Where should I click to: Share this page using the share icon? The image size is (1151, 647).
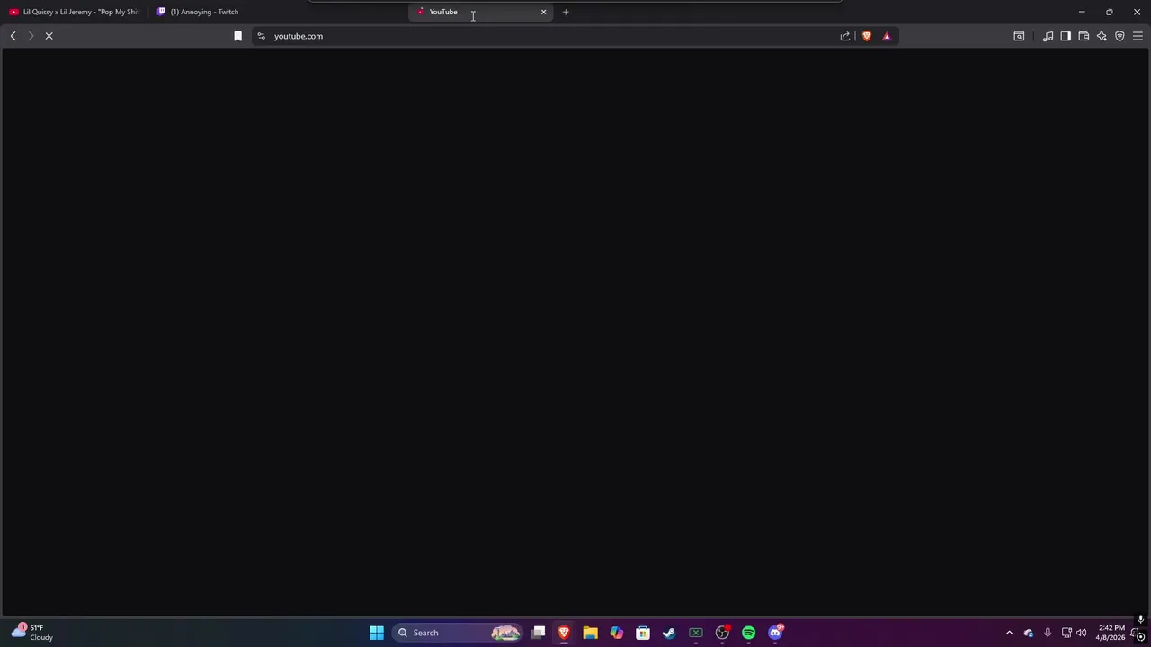pyautogui.click(x=845, y=36)
